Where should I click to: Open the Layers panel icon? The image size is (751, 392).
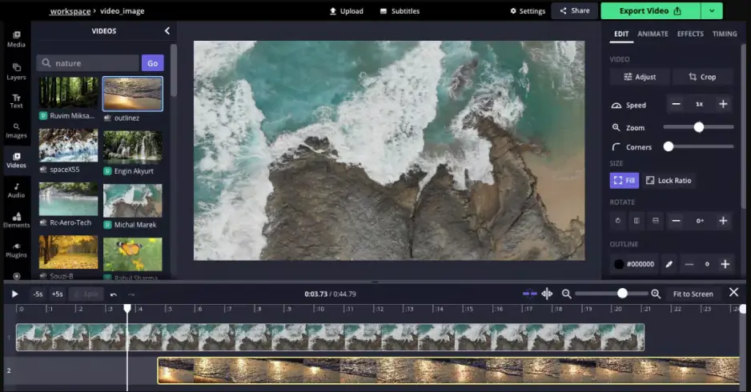pos(16,72)
